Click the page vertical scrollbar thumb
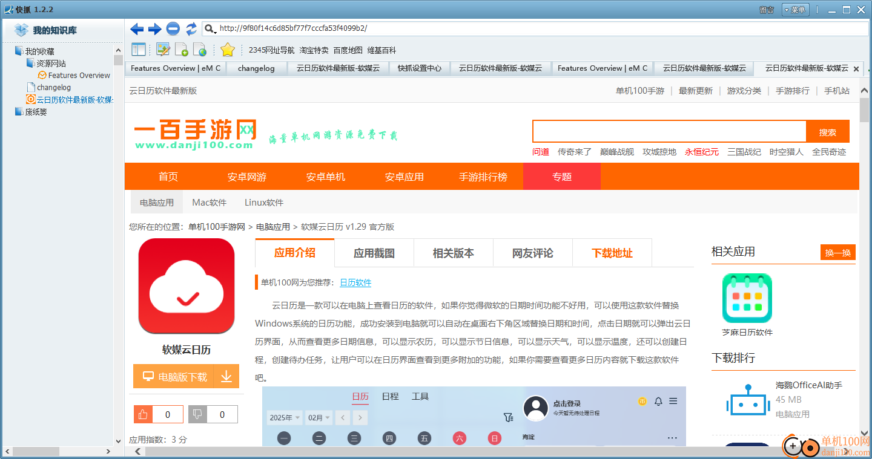The image size is (872, 459). pyautogui.click(x=865, y=109)
